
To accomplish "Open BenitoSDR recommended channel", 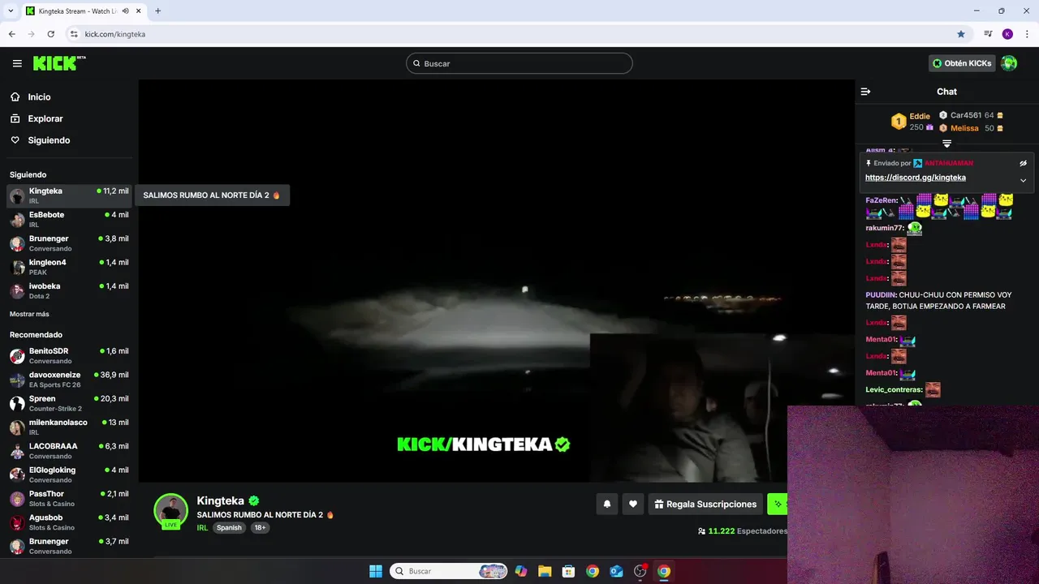I will pos(69,355).
